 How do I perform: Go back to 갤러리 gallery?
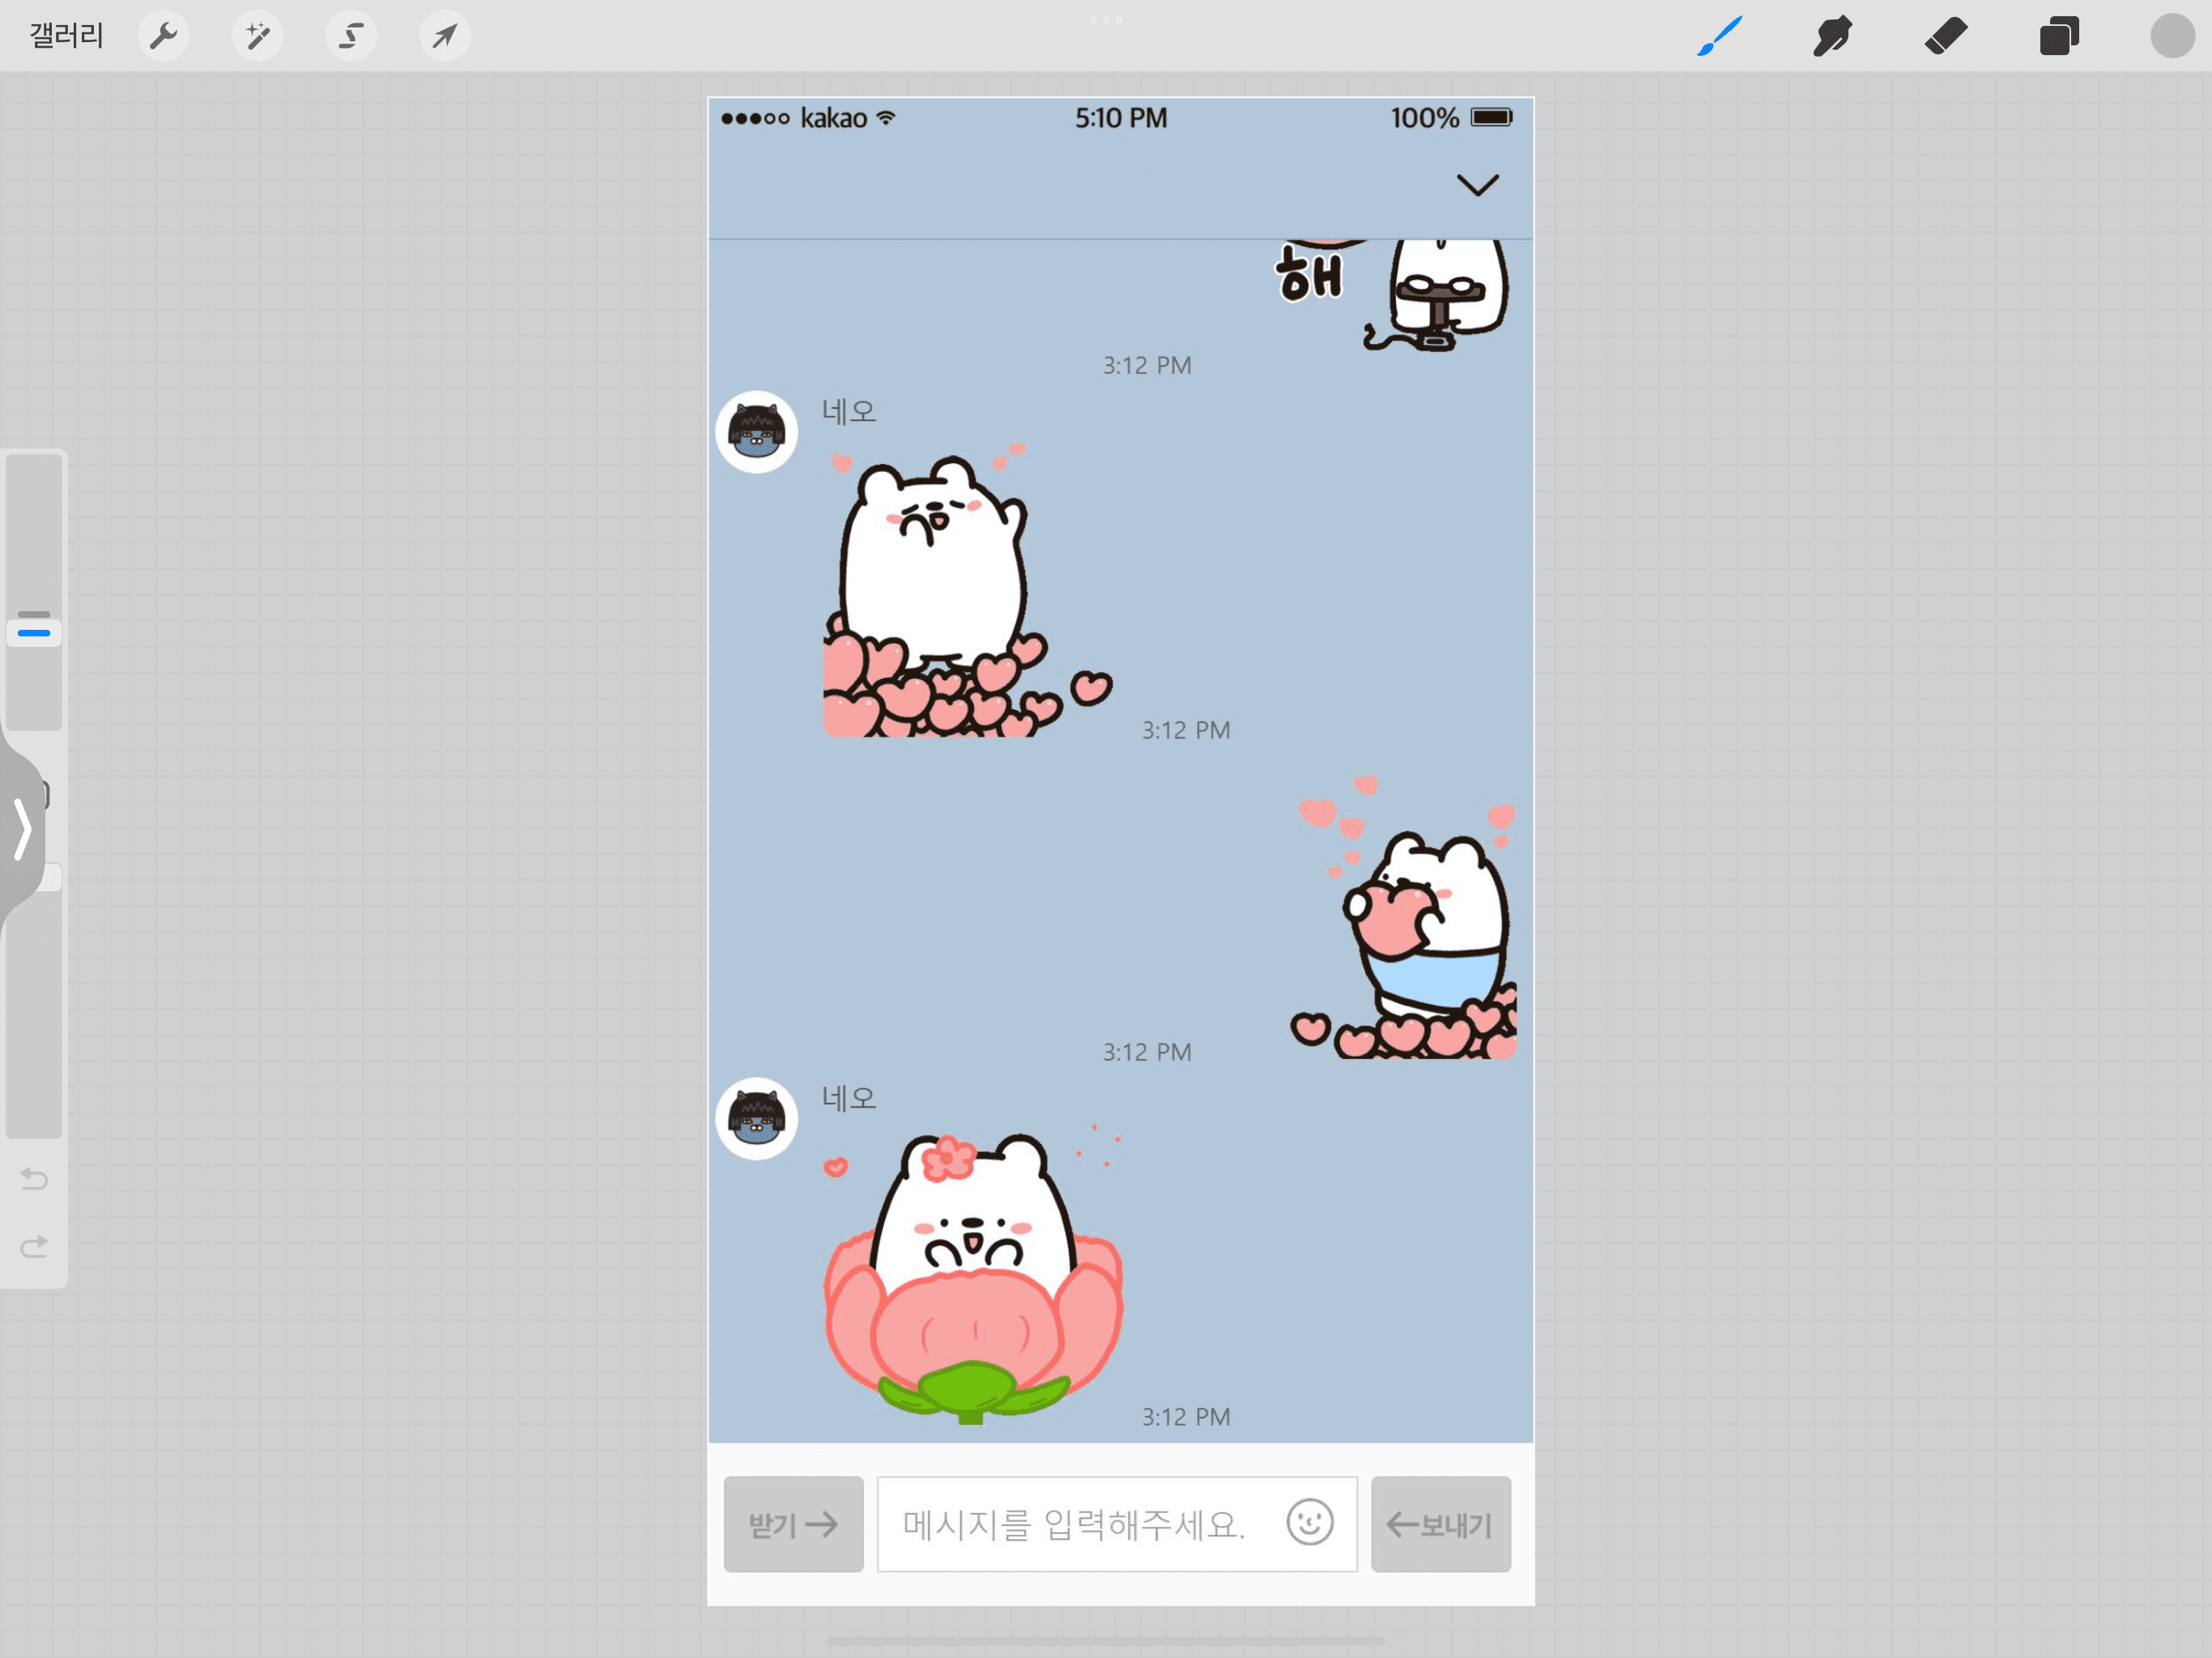point(66,37)
